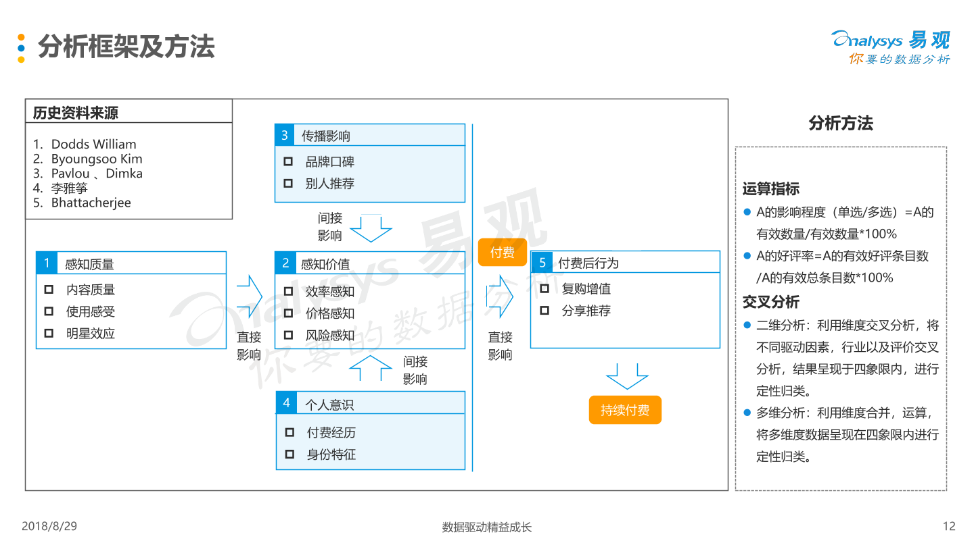Click the down arrow below 传播影响 box
Viewport: 974px width, 547px height.
[x=371, y=228]
